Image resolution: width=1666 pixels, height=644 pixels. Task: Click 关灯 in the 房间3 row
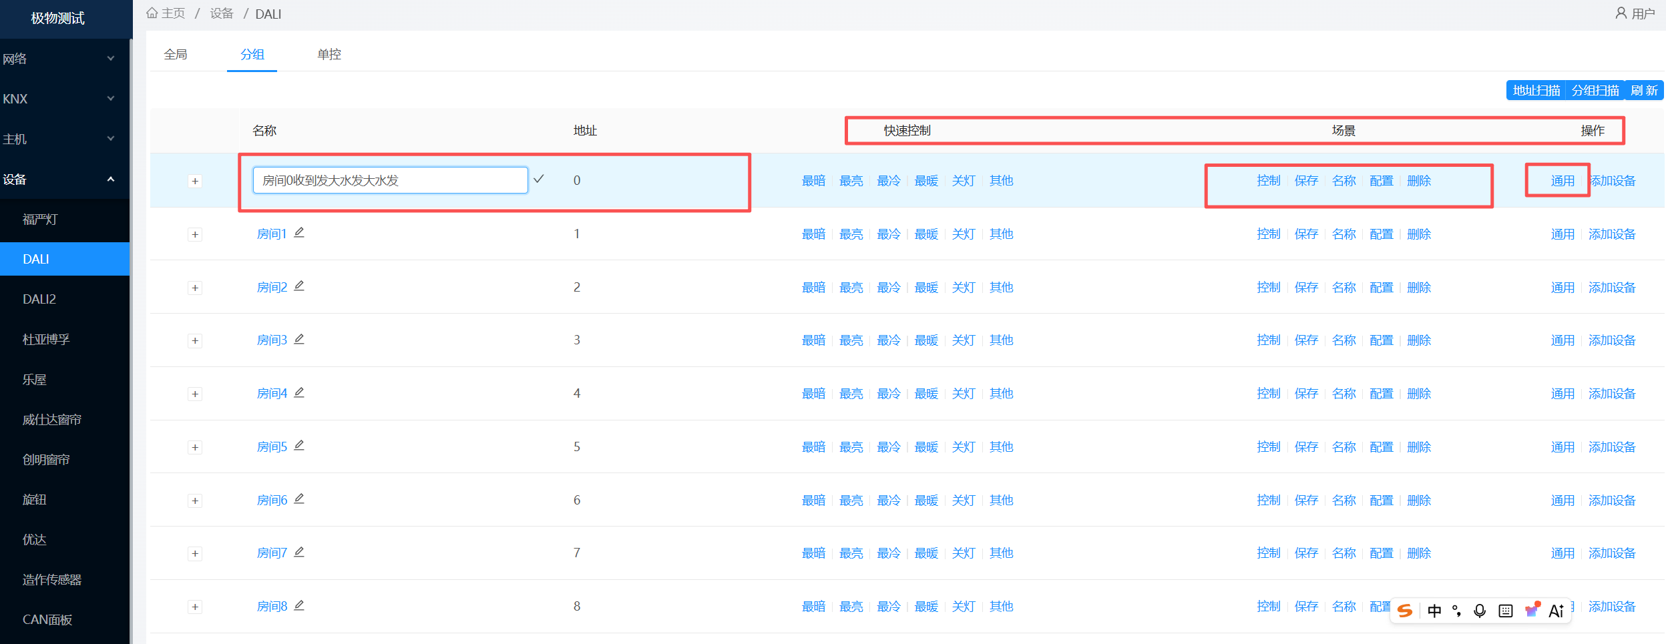964,340
